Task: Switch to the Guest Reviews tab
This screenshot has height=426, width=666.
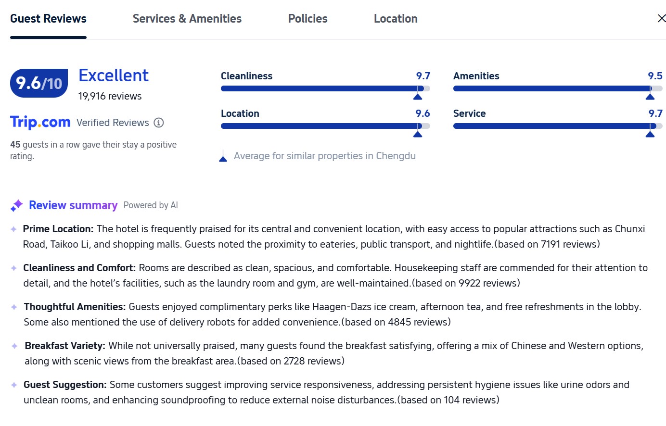Action: pos(48,19)
